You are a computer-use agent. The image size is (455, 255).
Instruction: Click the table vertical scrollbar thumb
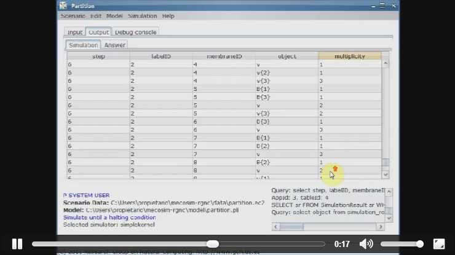(386, 163)
